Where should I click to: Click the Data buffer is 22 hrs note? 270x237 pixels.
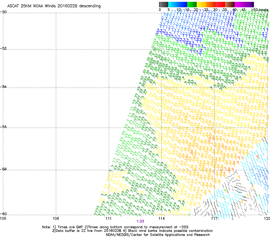[132, 231]
